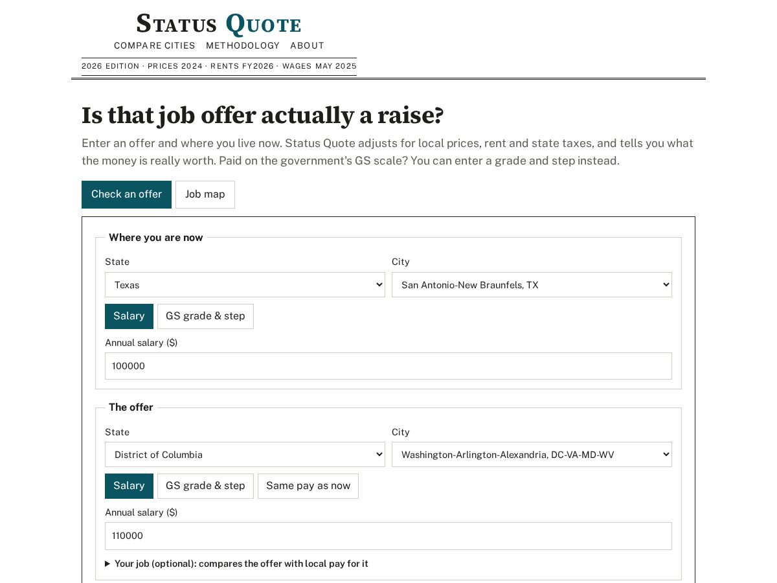Open the current City dropdown showing San Antonio
The height and width of the screenshot is (583, 777).
532,285
